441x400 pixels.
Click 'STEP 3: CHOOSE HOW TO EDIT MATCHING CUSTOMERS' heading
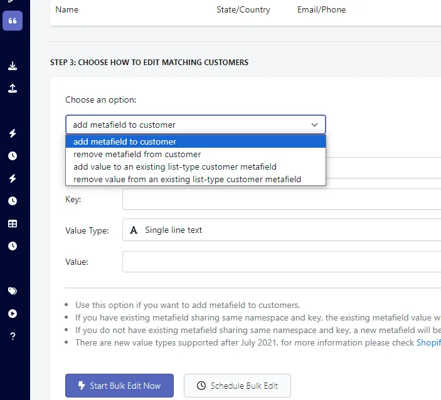click(149, 63)
